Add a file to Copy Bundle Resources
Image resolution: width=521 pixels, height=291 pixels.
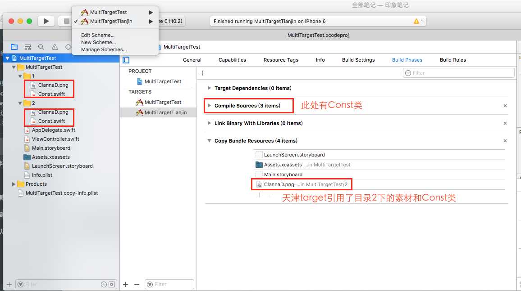pyautogui.click(x=260, y=195)
